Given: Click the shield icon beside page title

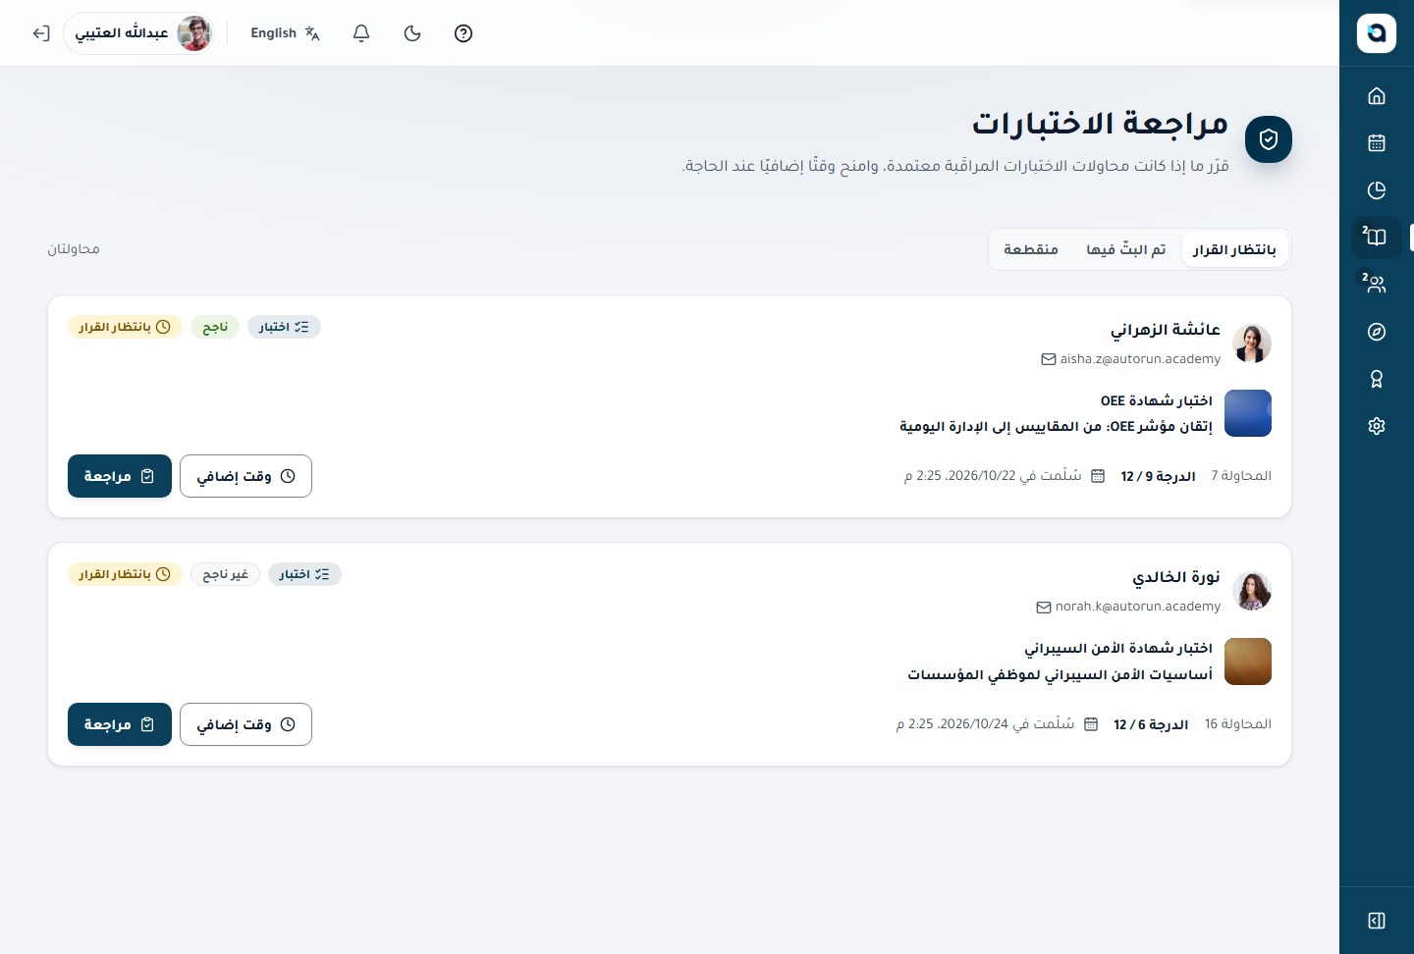Looking at the screenshot, I should pyautogui.click(x=1269, y=139).
